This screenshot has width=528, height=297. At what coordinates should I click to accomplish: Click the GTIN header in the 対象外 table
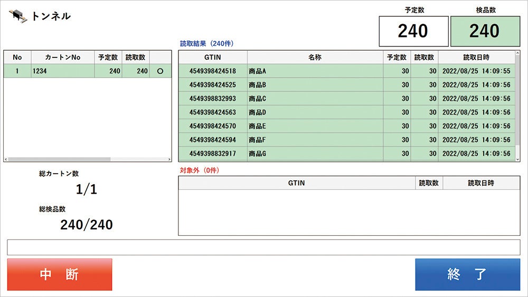297,183
